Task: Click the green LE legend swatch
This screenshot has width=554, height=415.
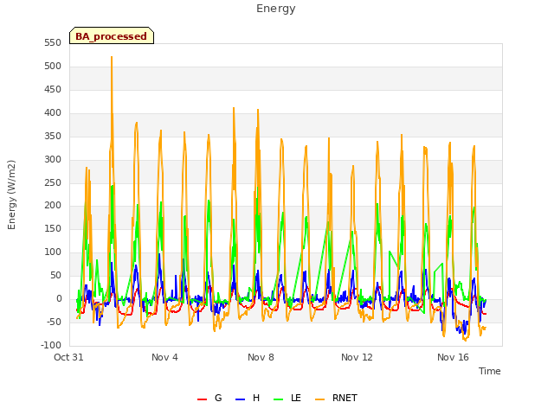Action: (x=279, y=399)
